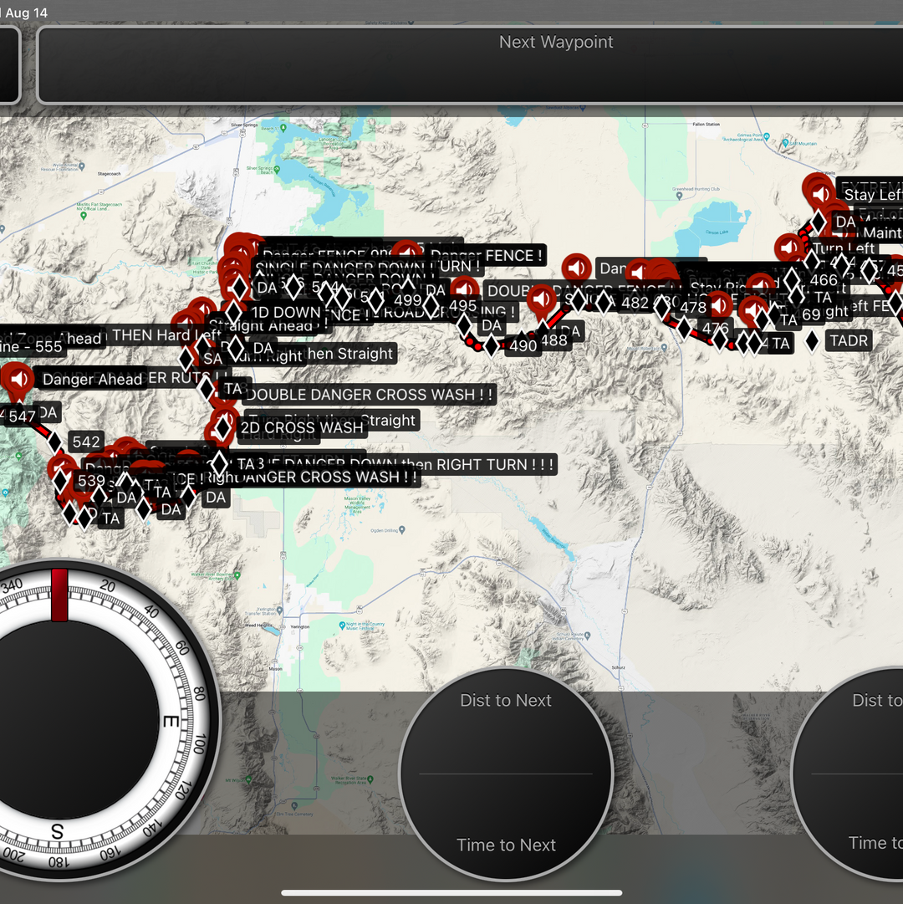Tap the Time to Next readout
Screen dimensions: 903x904
pyautogui.click(x=506, y=845)
